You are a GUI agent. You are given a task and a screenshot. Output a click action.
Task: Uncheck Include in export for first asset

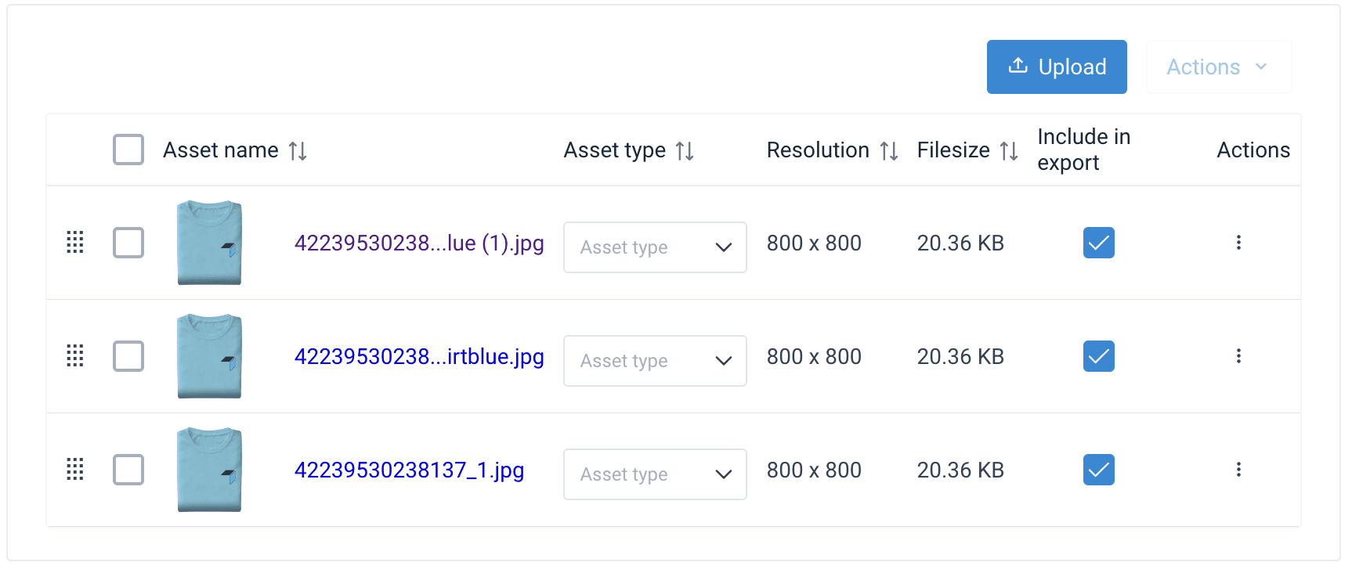coord(1098,243)
